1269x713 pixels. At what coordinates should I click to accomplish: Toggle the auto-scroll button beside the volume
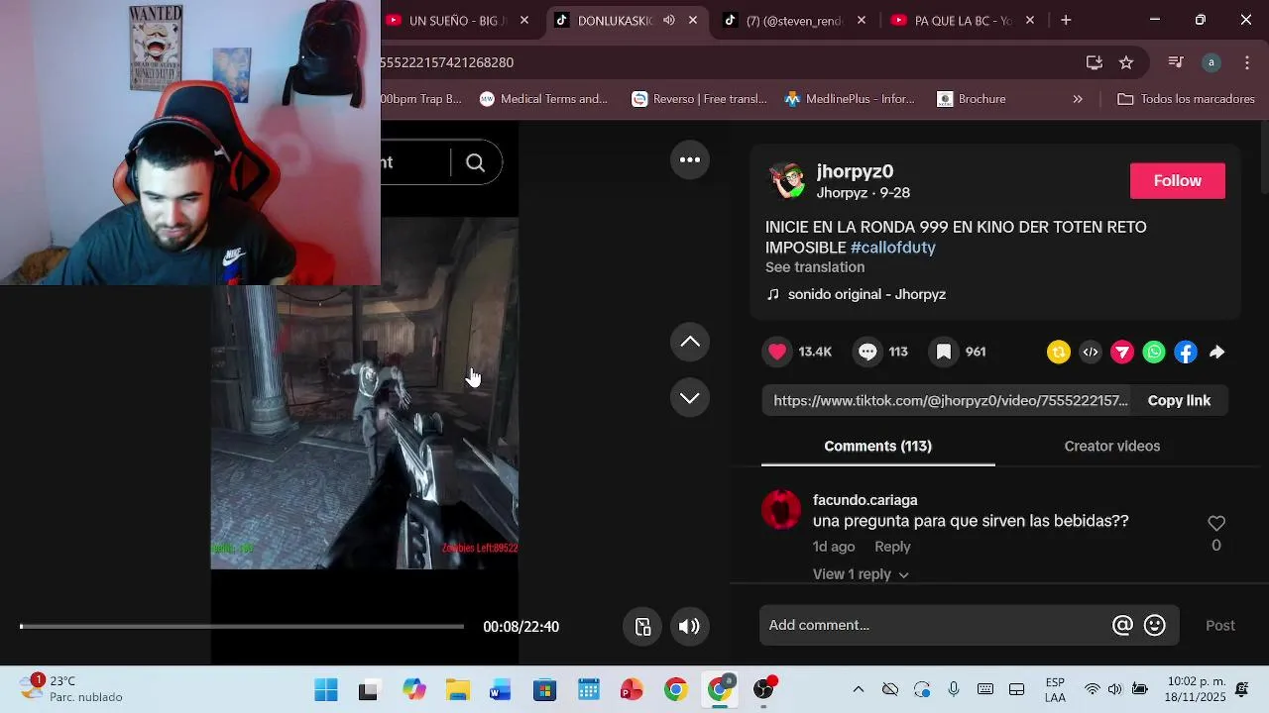tap(642, 626)
